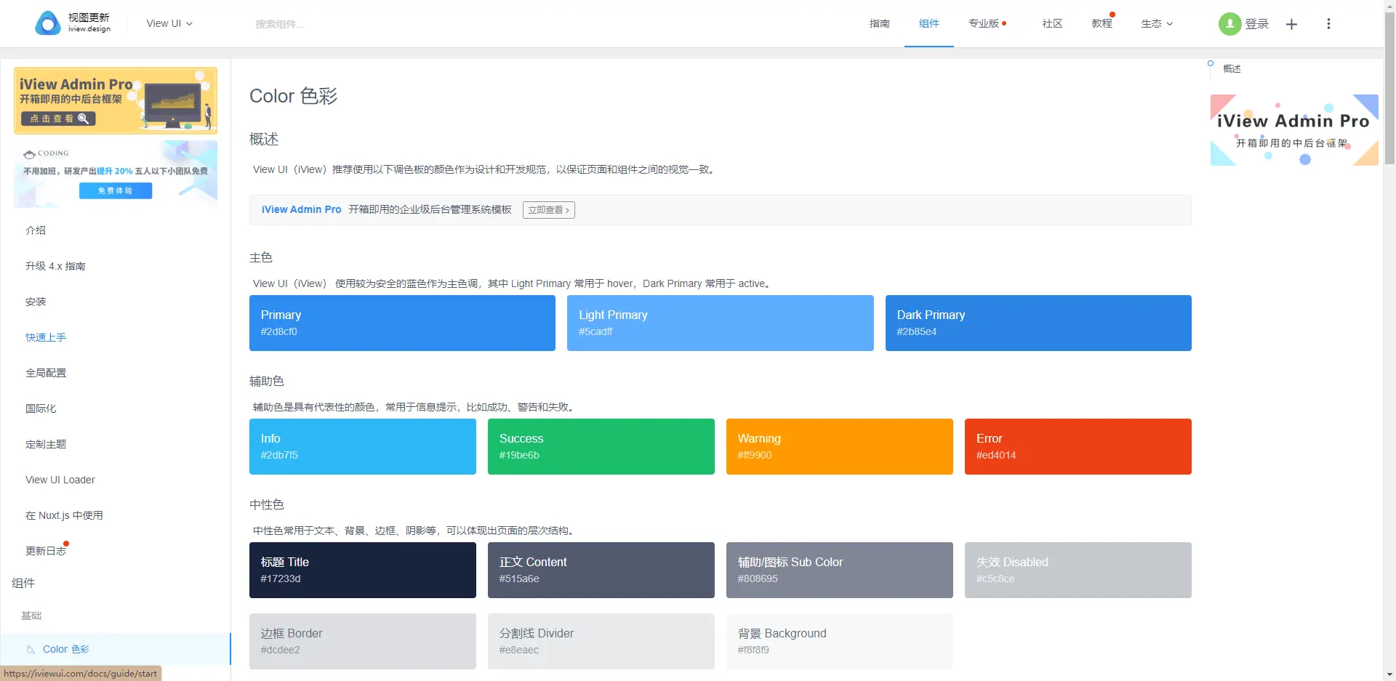Click the Success #19be6b color swatch
The height and width of the screenshot is (681, 1396).
coord(601,446)
